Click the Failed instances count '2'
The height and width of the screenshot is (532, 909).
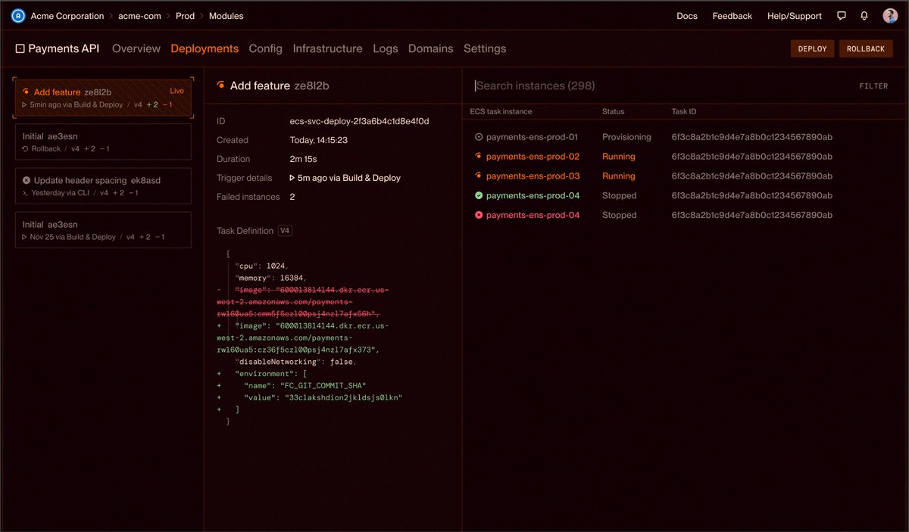tap(292, 197)
